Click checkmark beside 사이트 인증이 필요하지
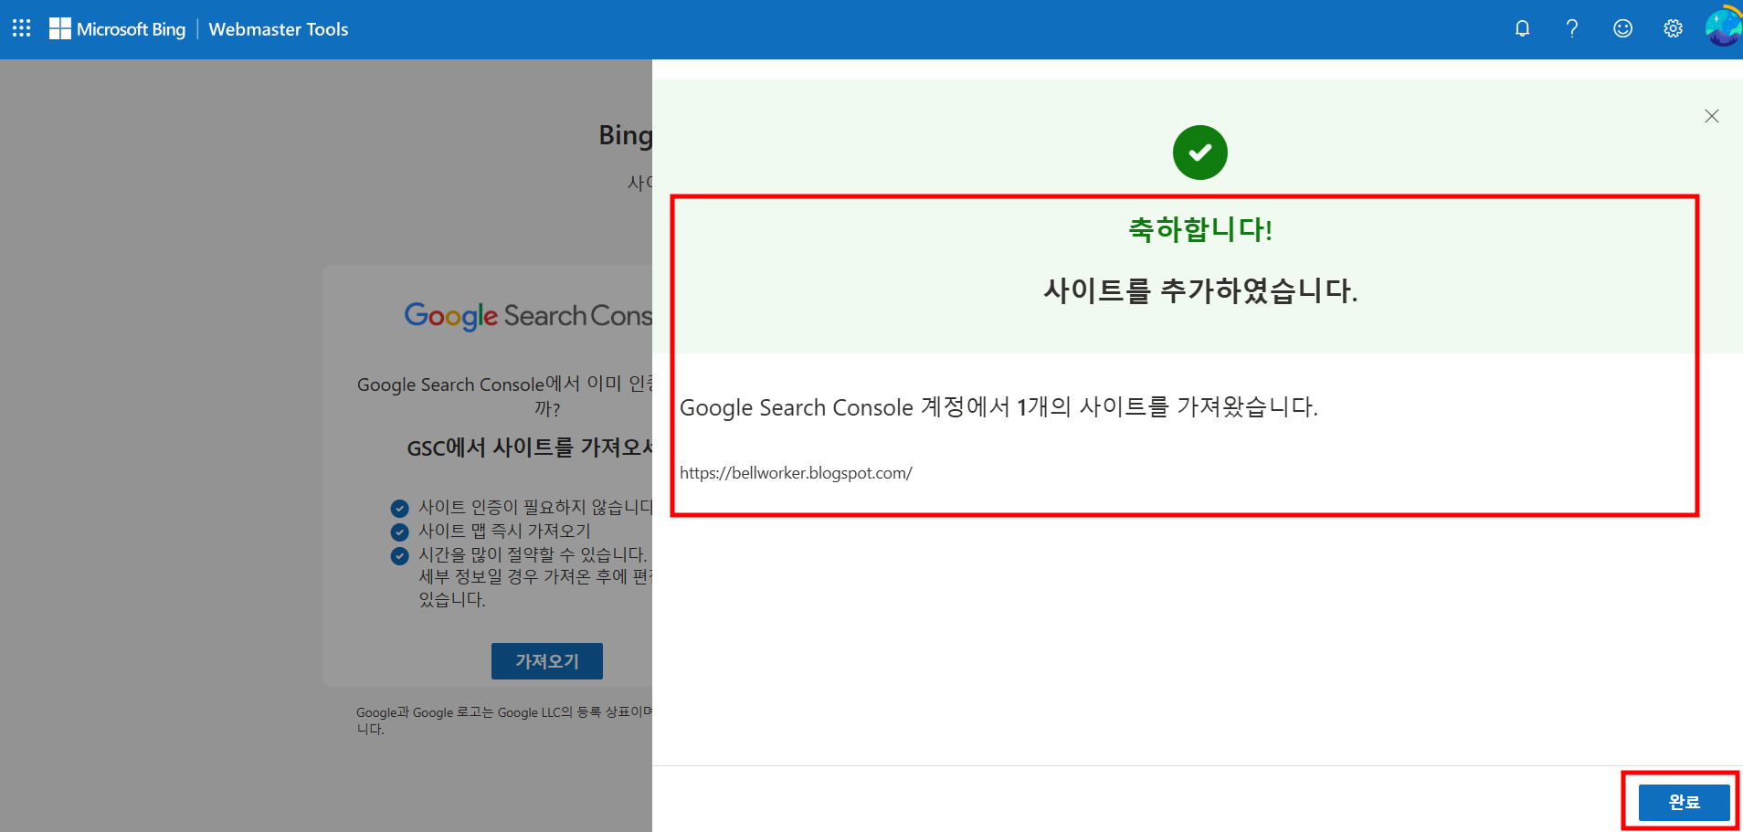Screen dimensions: 1743x832 point(399,508)
